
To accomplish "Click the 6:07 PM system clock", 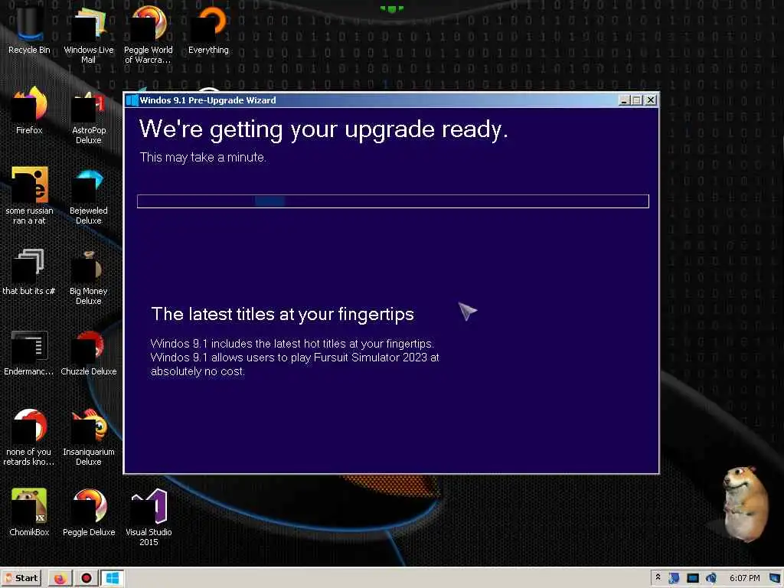I will tap(744, 578).
